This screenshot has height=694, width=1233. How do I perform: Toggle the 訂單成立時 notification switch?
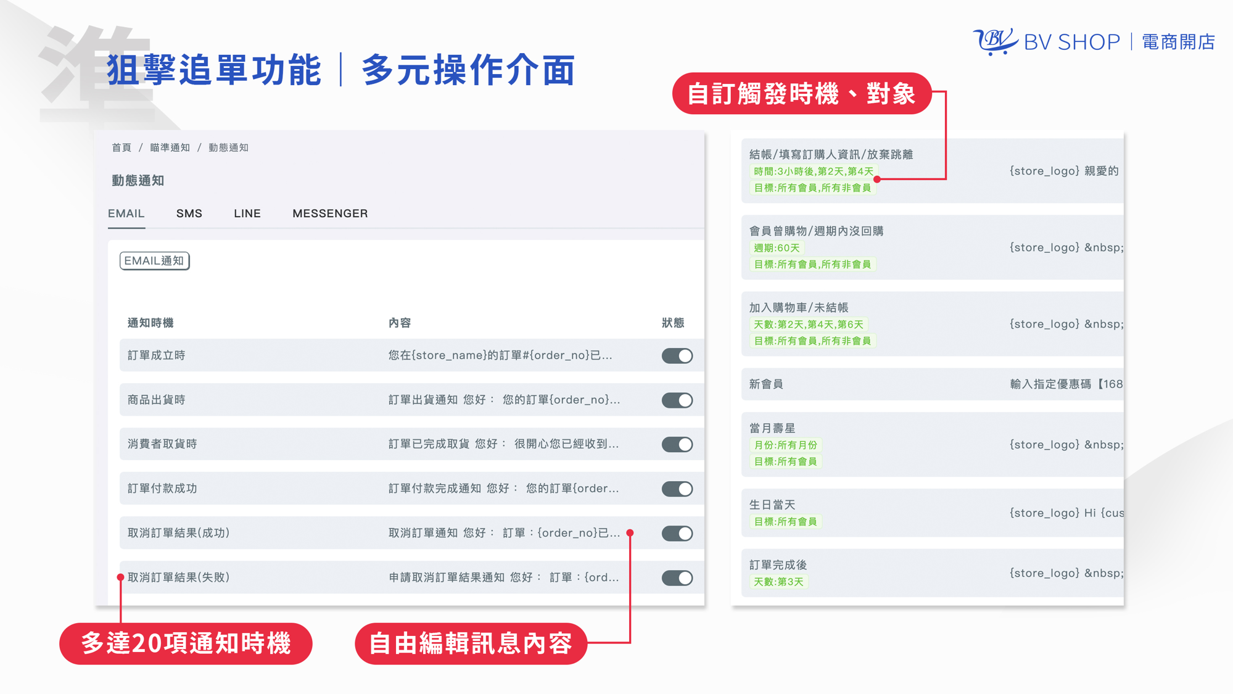677,356
